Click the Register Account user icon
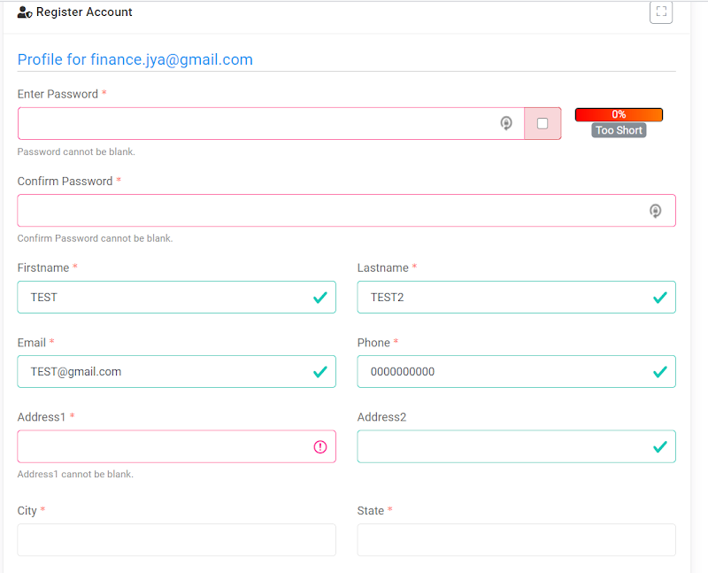This screenshot has height=573, width=708. (x=25, y=12)
